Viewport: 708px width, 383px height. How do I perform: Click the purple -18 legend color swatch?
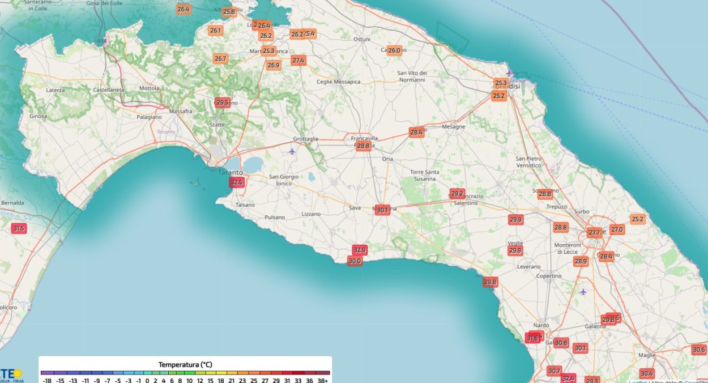click(x=47, y=373)
